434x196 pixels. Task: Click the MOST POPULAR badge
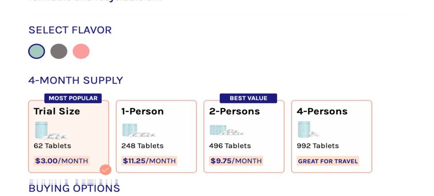coord(73,98)
